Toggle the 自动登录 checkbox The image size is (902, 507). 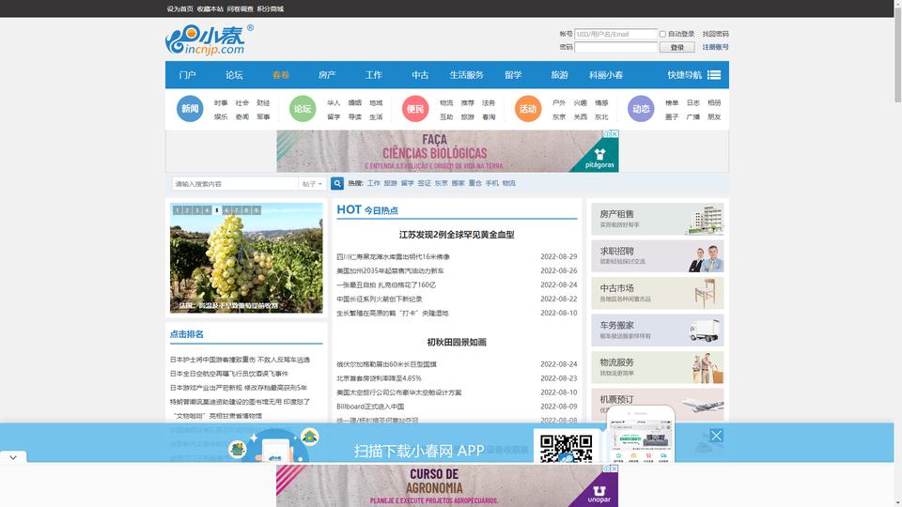click(662, 34)
